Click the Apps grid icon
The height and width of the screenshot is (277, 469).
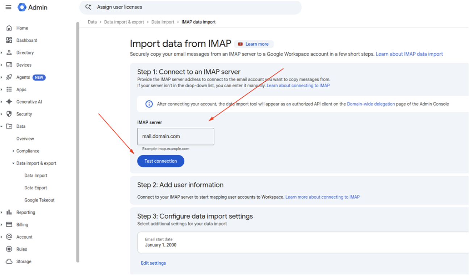(9, 89)
